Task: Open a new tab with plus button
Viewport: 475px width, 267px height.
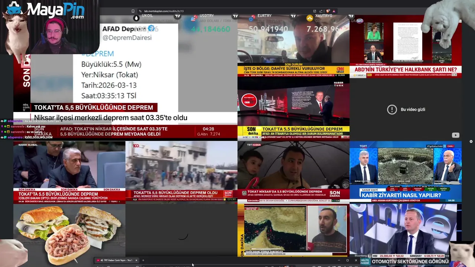Action: (x=143, y=260)
